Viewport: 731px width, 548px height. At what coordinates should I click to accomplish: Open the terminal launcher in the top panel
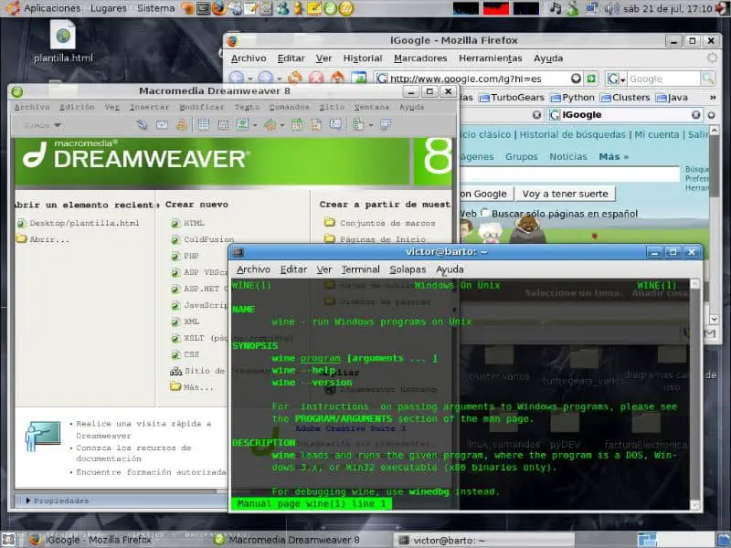(203, 8)
